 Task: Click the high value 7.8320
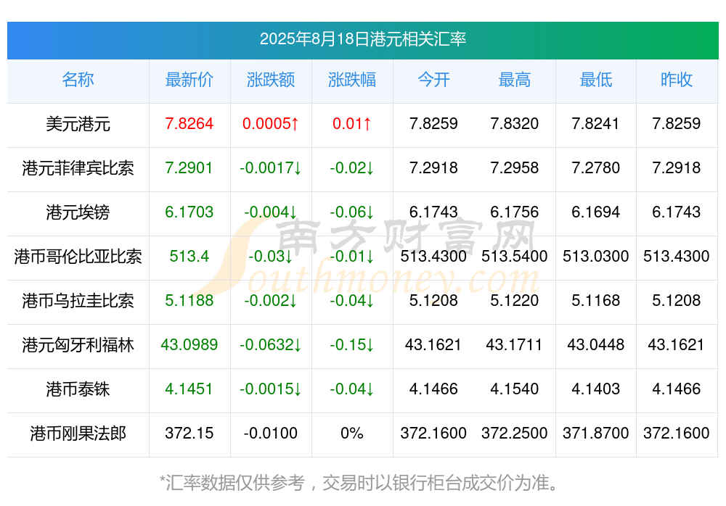[515, 123]
